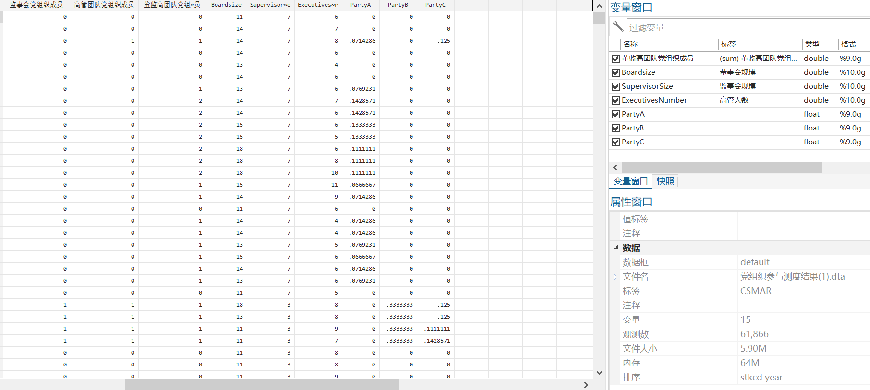Click the 类型 column header in the variables list
This screenshot has height=390, width=870.
click(x=812, y=44)
